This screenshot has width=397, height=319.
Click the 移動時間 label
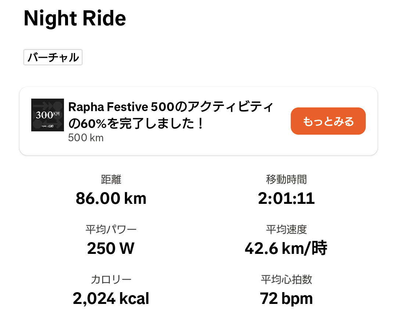click(x=286, y=180)
